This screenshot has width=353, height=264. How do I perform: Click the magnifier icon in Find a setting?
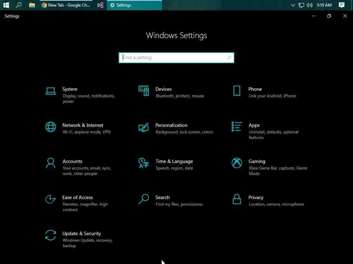tap(229, 58)
